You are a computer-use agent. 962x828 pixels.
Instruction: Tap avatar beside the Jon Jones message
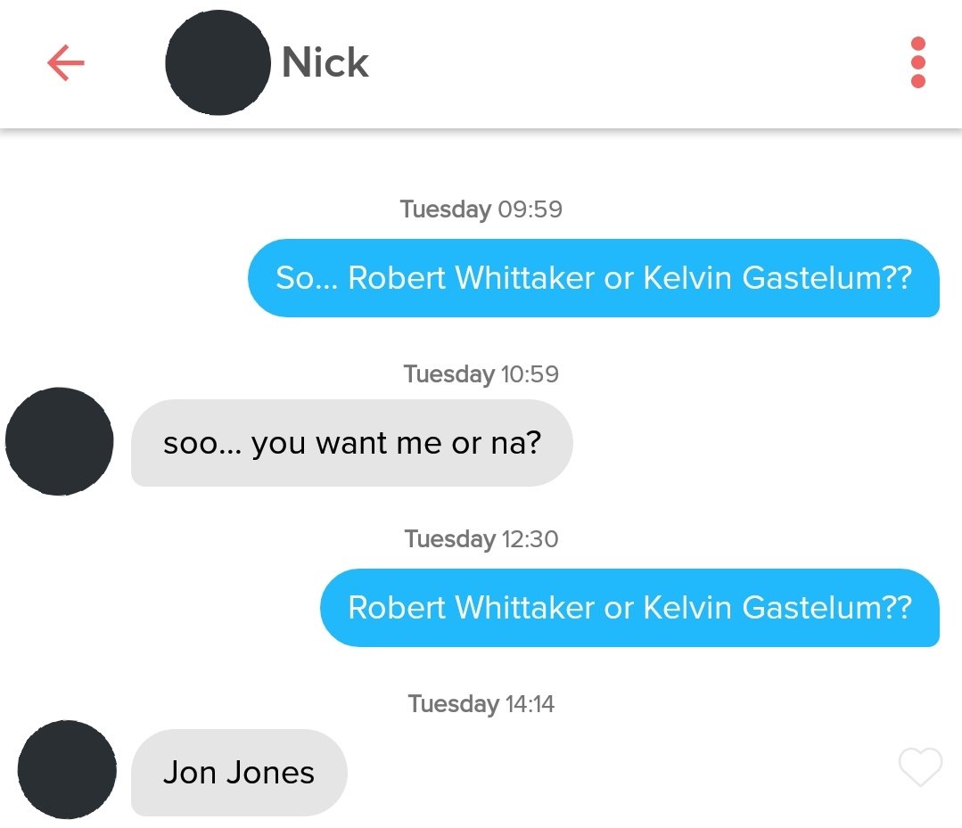[67, 770]
